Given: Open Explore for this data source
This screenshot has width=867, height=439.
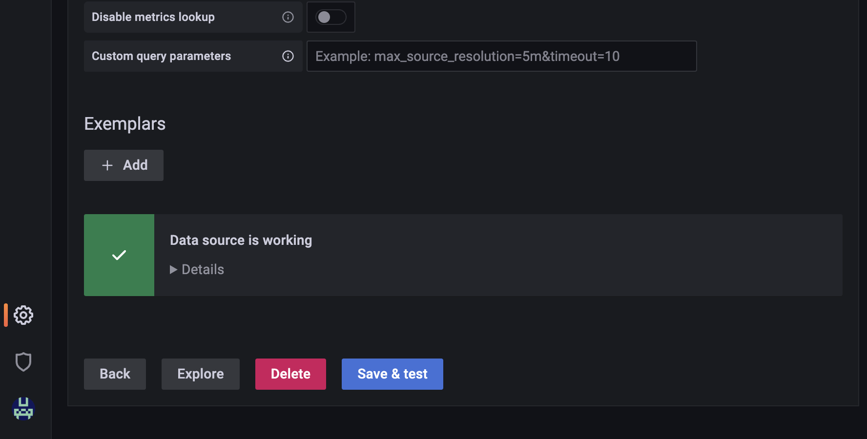Looking at the screenshot, I should (200, 374).
